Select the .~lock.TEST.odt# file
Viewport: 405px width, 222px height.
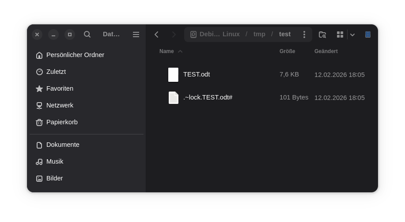[x=208, y=97]
